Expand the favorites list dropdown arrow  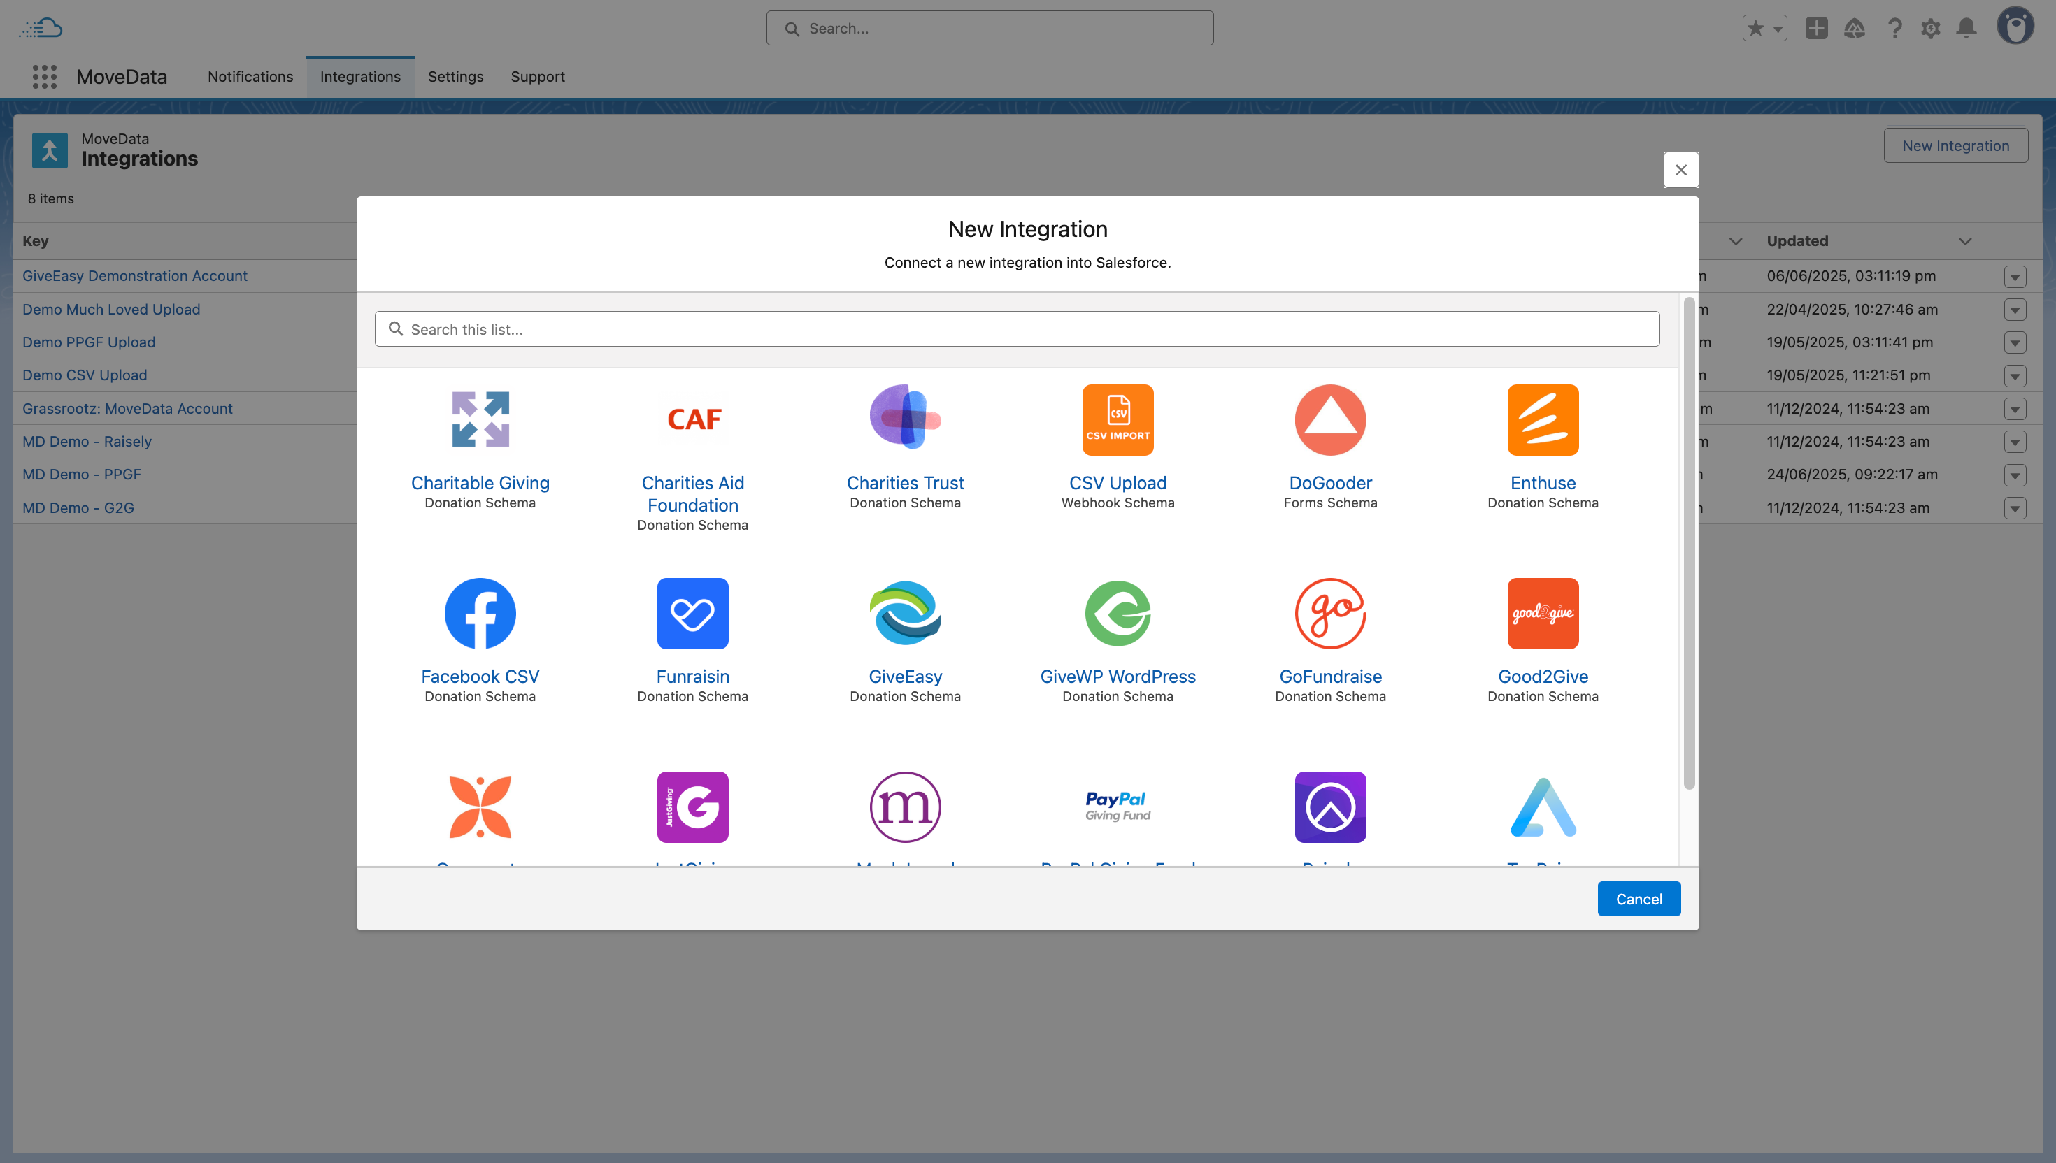point(1778,29)
